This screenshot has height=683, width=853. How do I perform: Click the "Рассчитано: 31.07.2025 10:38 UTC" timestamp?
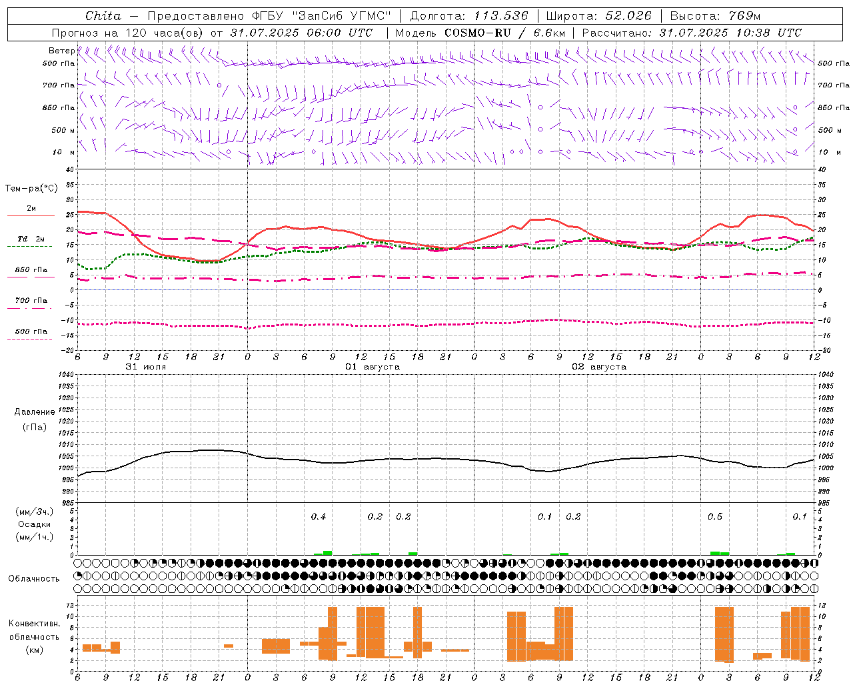tap(692, 33)
